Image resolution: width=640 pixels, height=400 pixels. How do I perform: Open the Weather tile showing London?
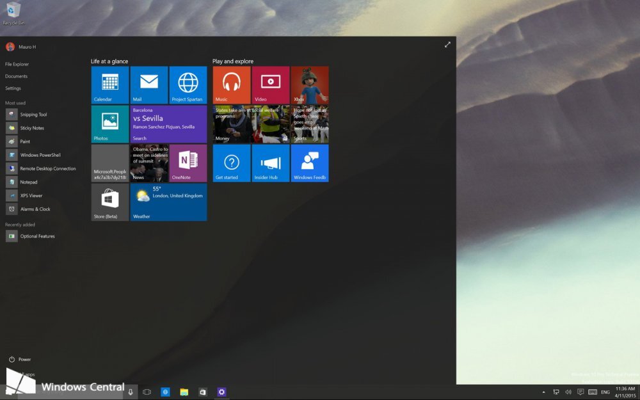(168, 202)
